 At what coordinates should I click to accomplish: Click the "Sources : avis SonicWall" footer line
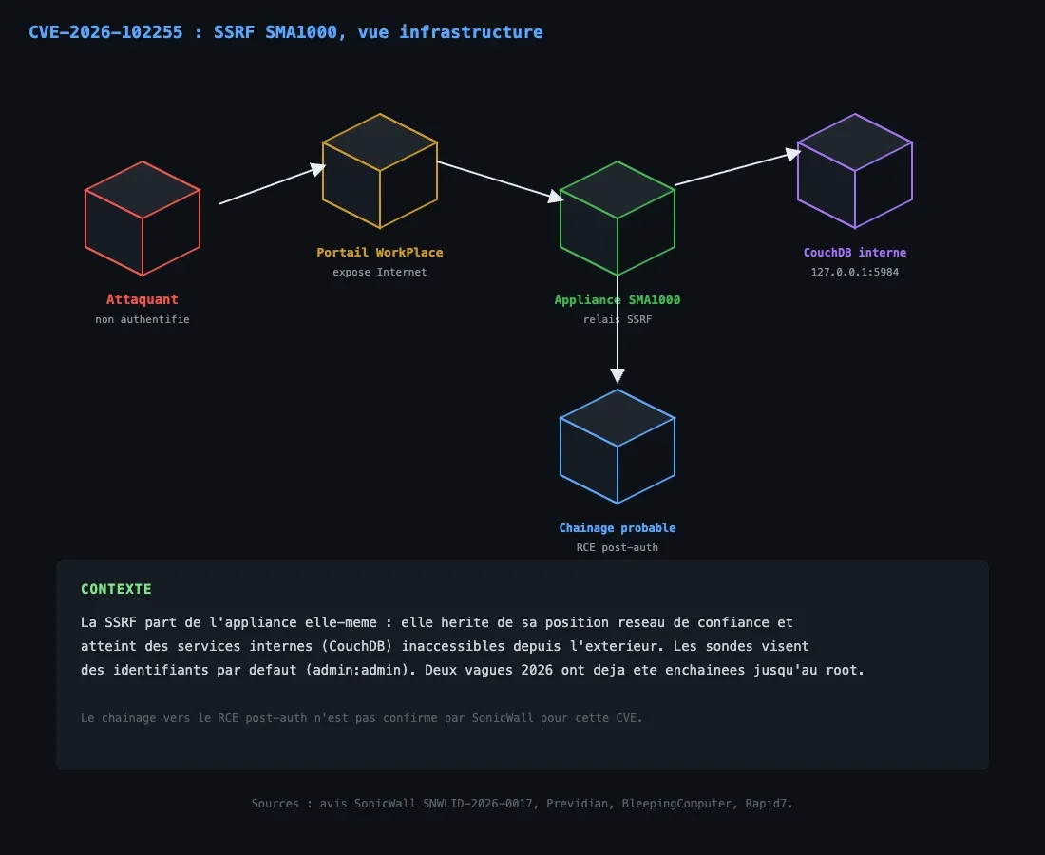pyautogui.click(x=522, y=804)
